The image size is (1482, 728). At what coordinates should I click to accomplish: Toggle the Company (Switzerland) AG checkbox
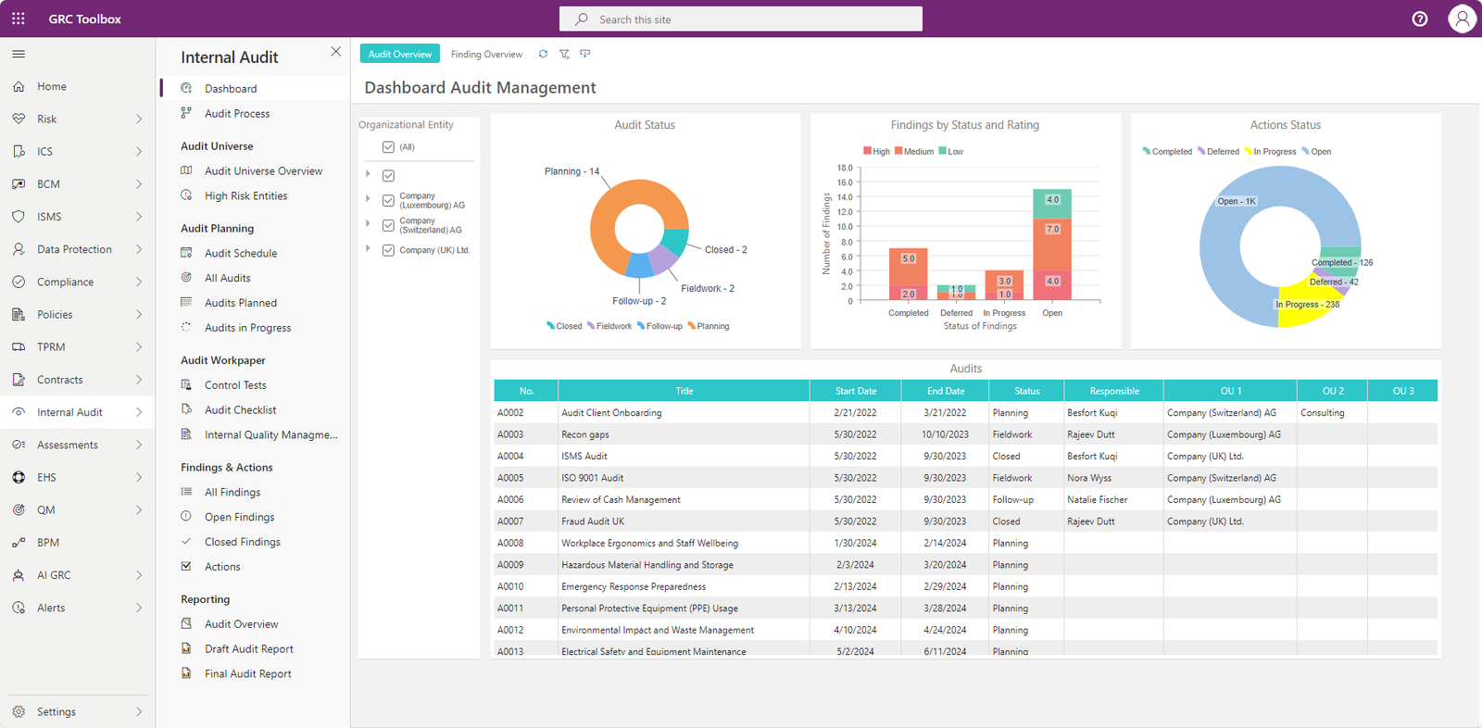(388, 225)
